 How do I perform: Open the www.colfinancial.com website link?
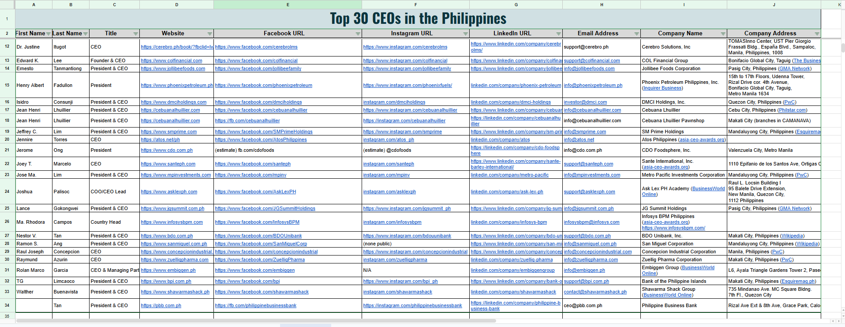click(172, 60)
